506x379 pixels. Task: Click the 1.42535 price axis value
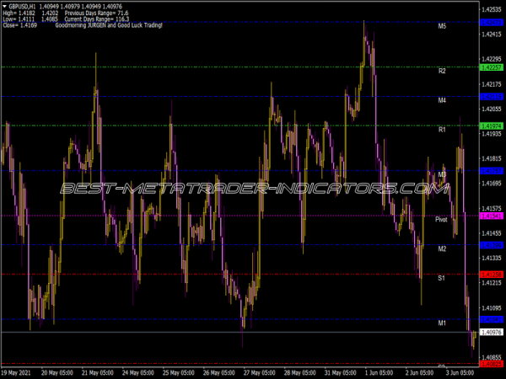coord(492,9)
